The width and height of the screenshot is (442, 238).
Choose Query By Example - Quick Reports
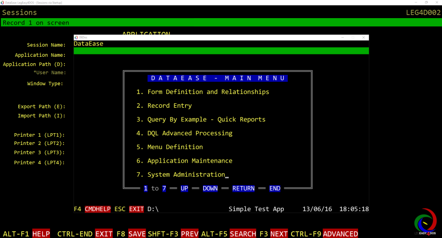point(200,119)
